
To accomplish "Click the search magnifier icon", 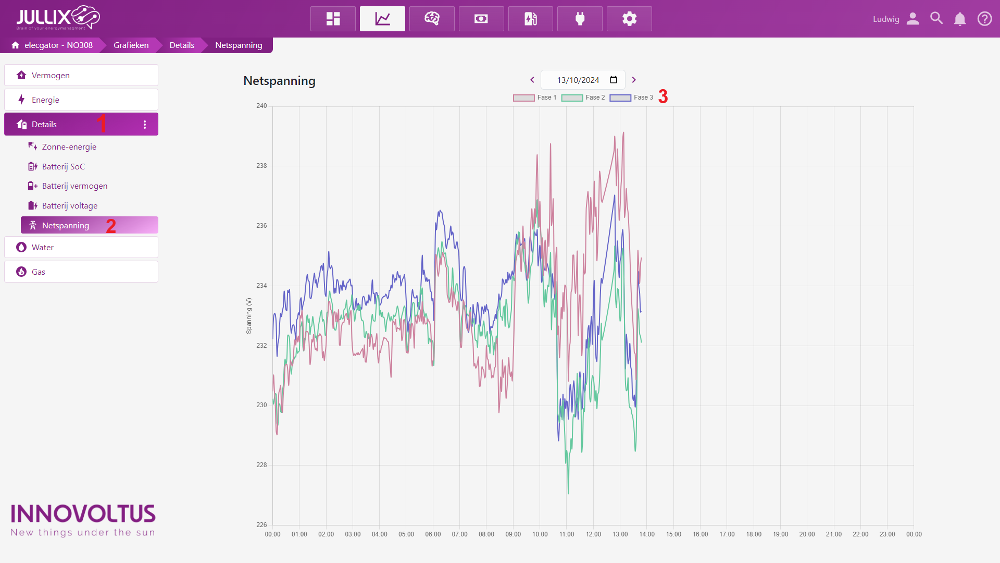I will point(936,19).
